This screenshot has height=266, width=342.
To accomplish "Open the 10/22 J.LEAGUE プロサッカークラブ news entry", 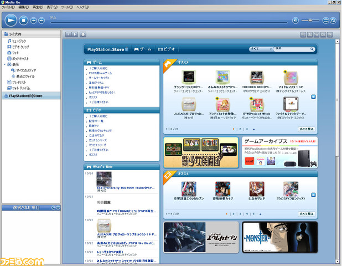I will click(x=127, y=234).
